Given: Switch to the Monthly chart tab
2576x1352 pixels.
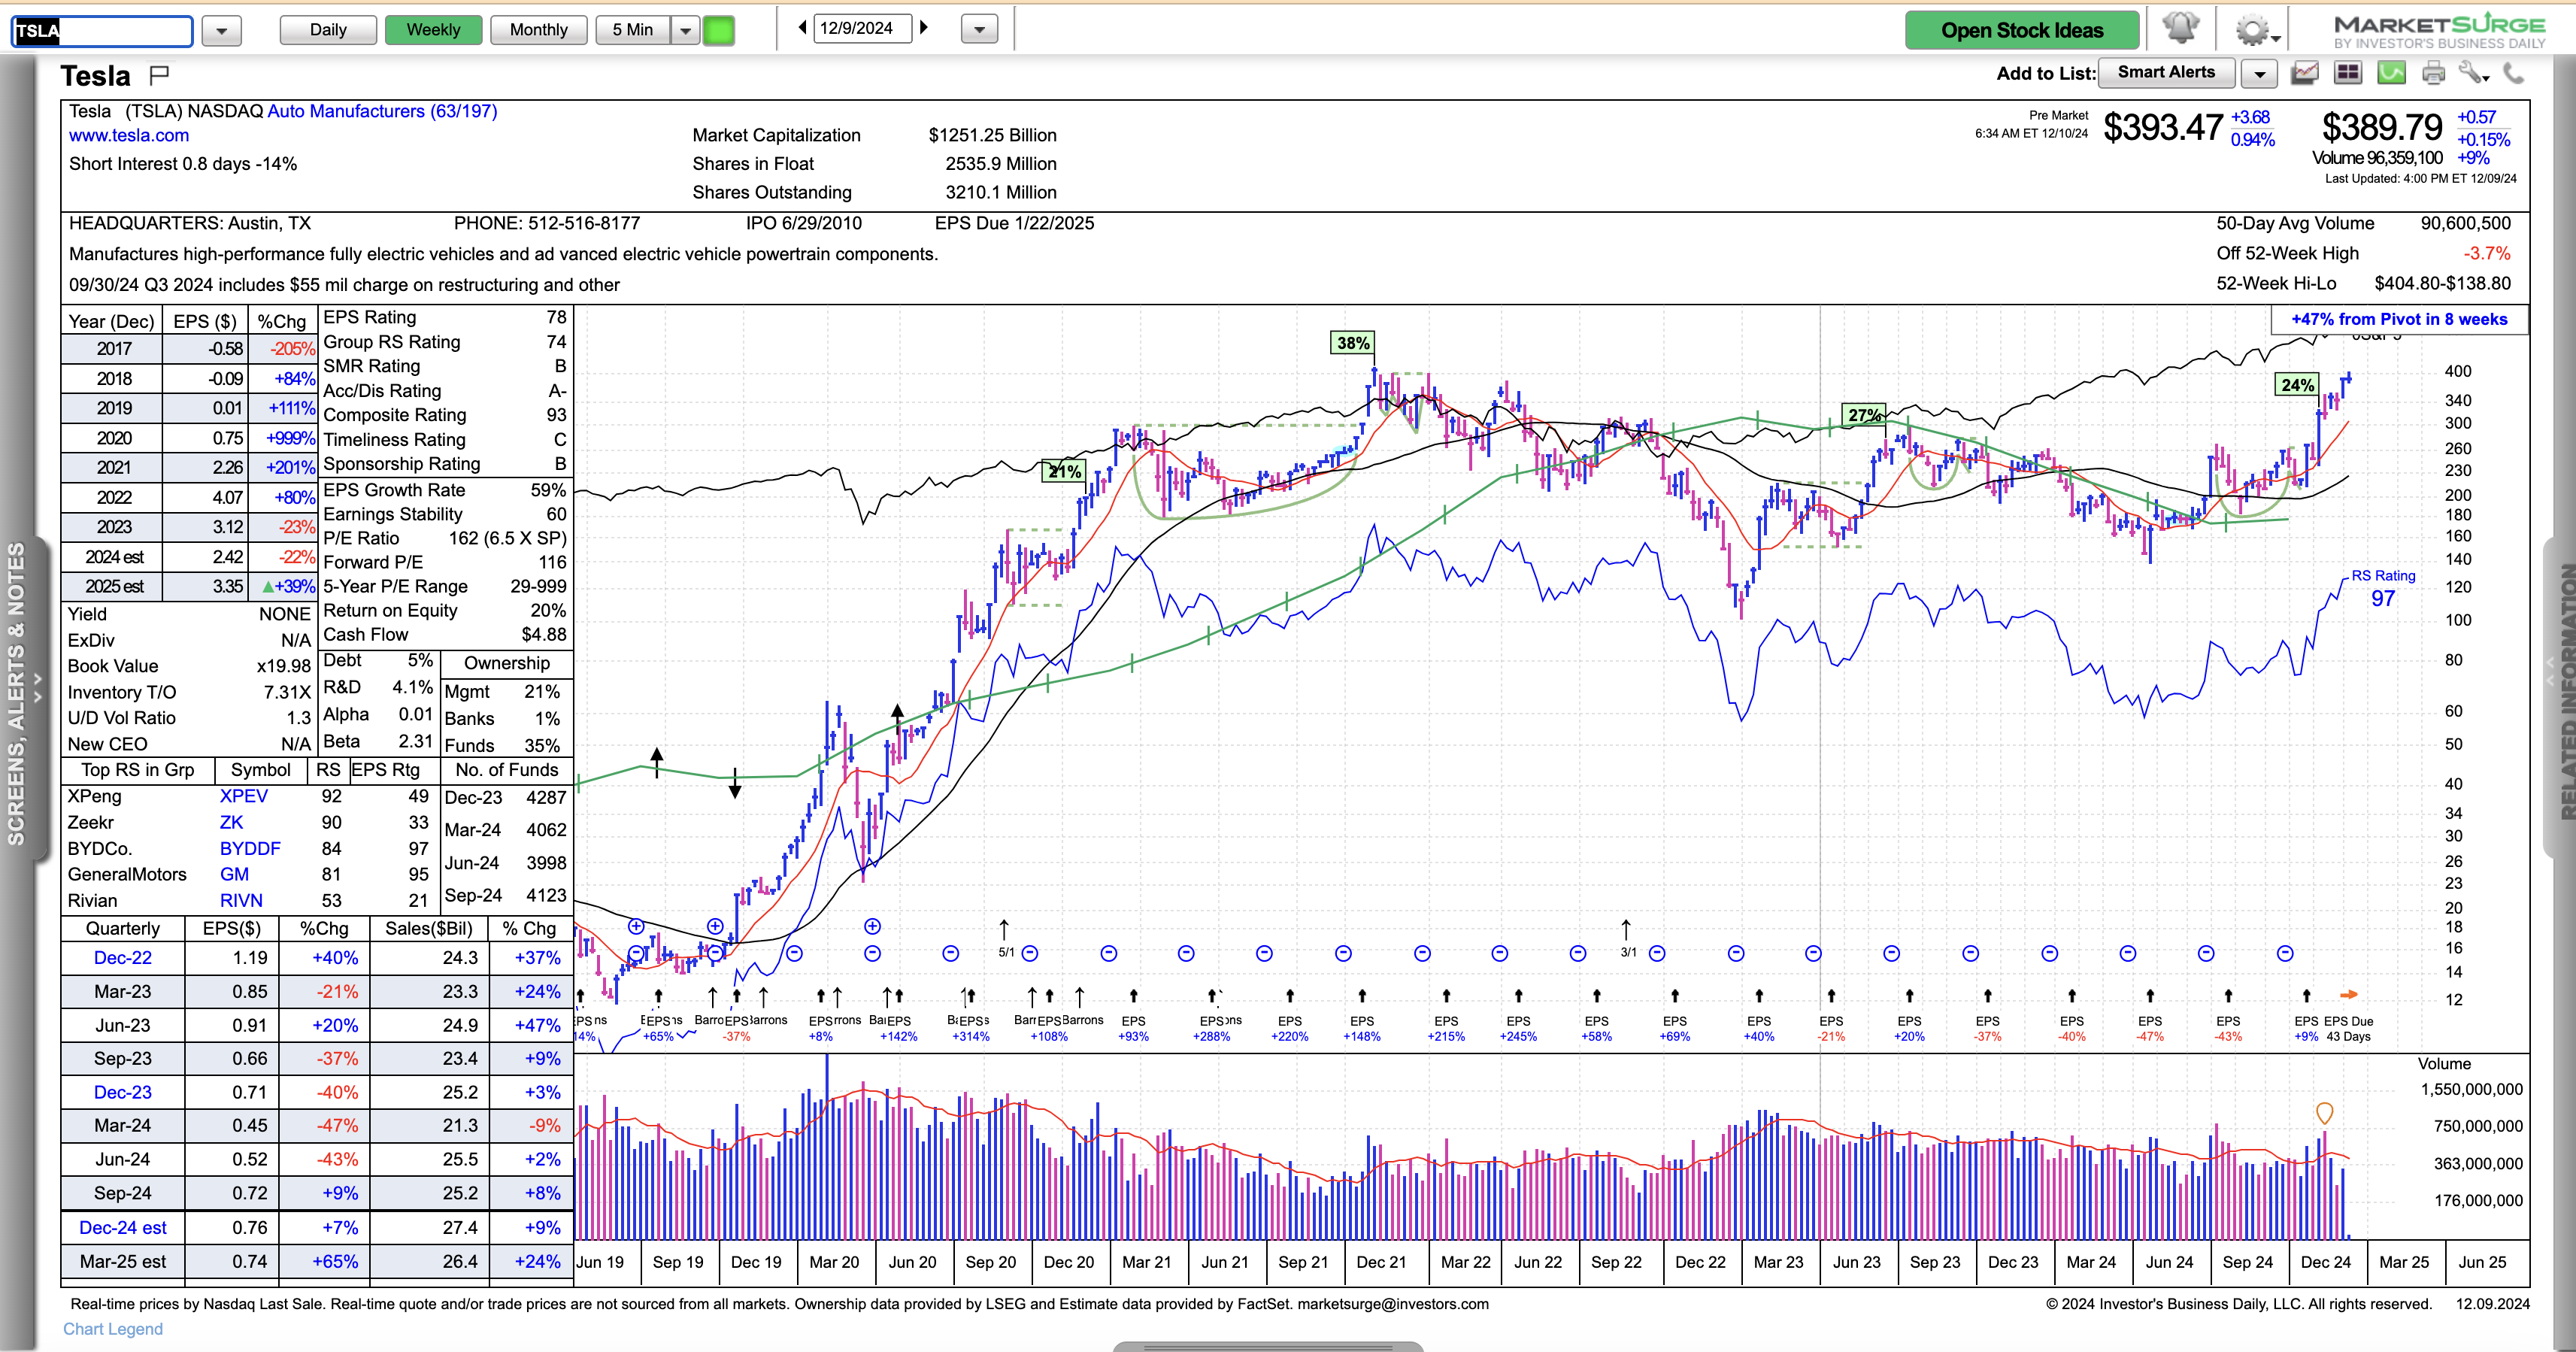Looking at the screenshot, I should coord(538,30).
